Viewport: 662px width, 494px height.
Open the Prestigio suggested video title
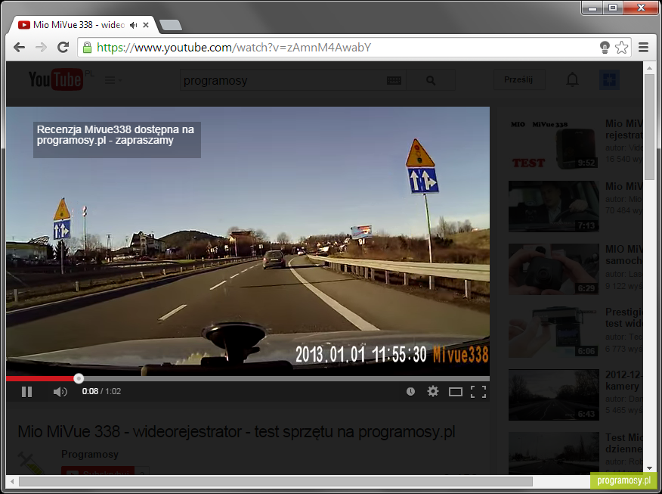tap(624, 318)
